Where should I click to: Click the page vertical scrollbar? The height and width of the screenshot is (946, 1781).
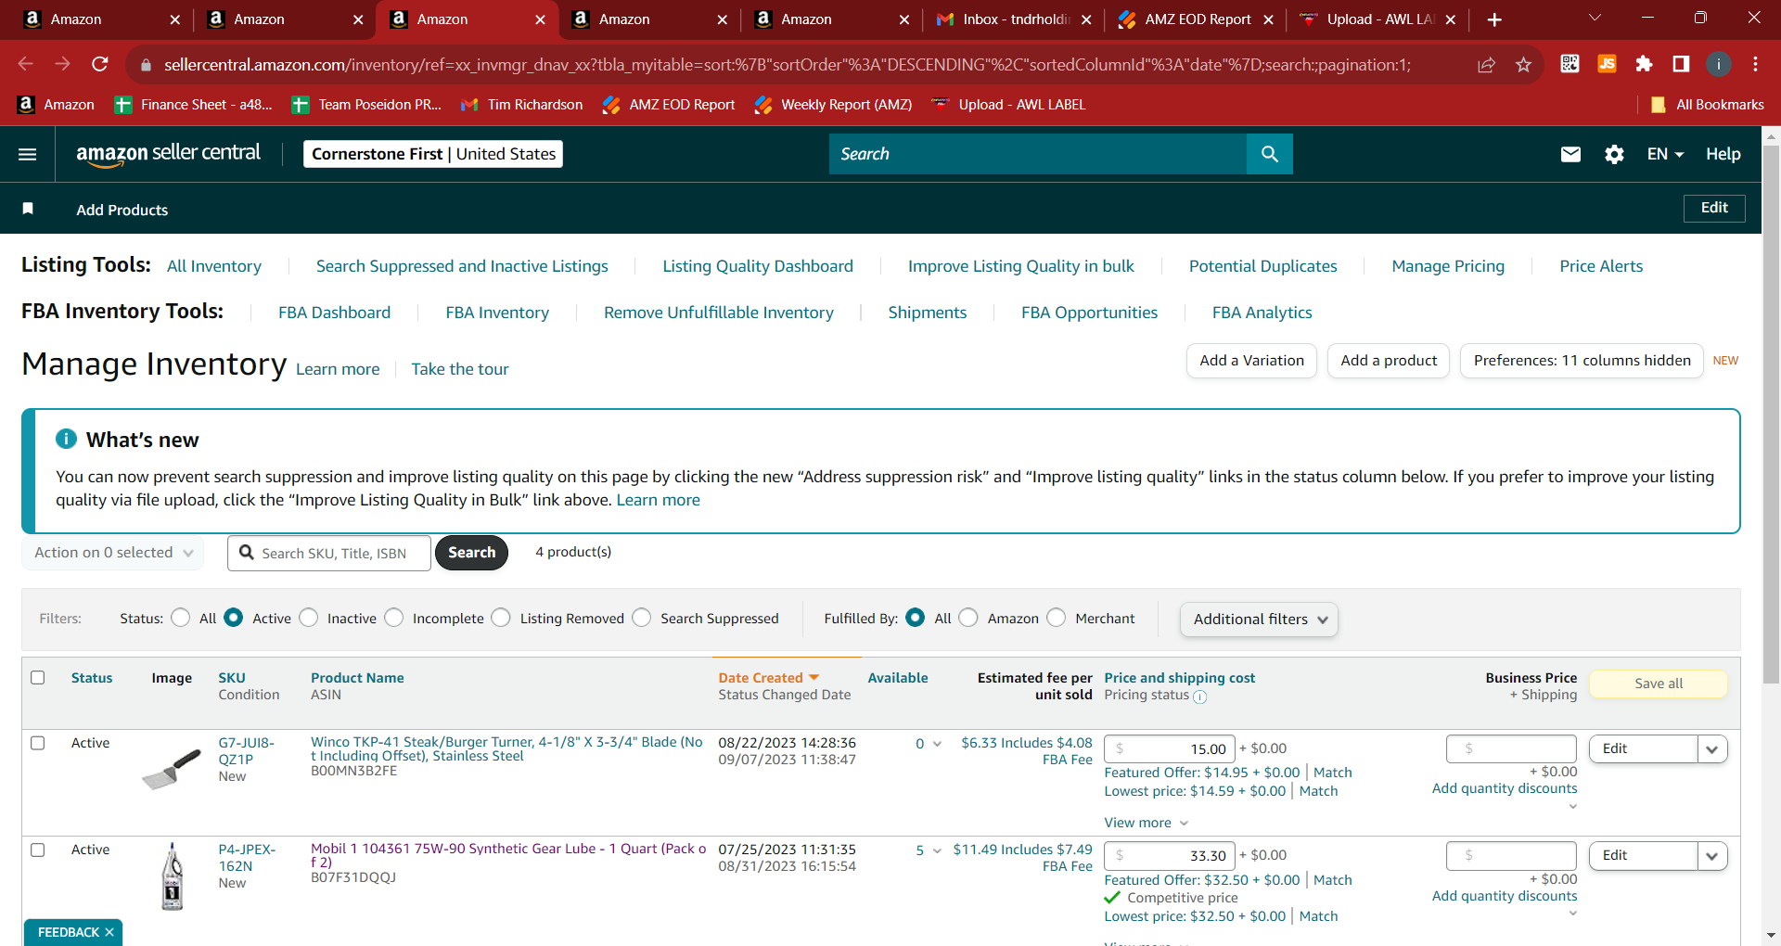point(1771,414)
